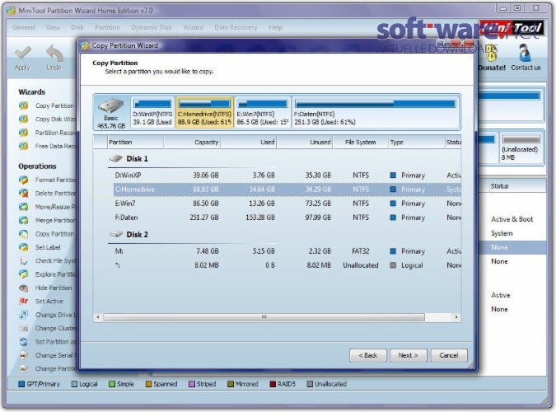Select Format Partition operation icon
The width and height of the screenshot is (556, 412).
click(x=23, y=180)
